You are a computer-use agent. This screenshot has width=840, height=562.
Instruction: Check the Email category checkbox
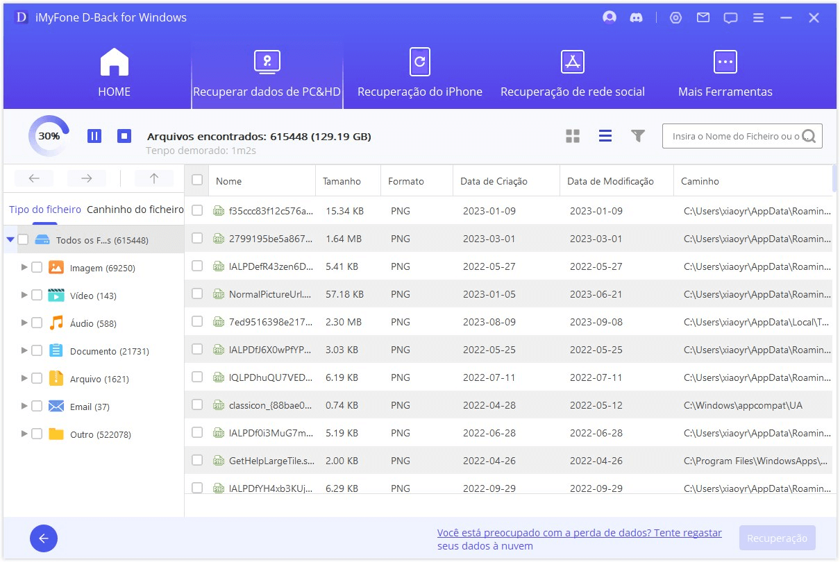(37, 407)
